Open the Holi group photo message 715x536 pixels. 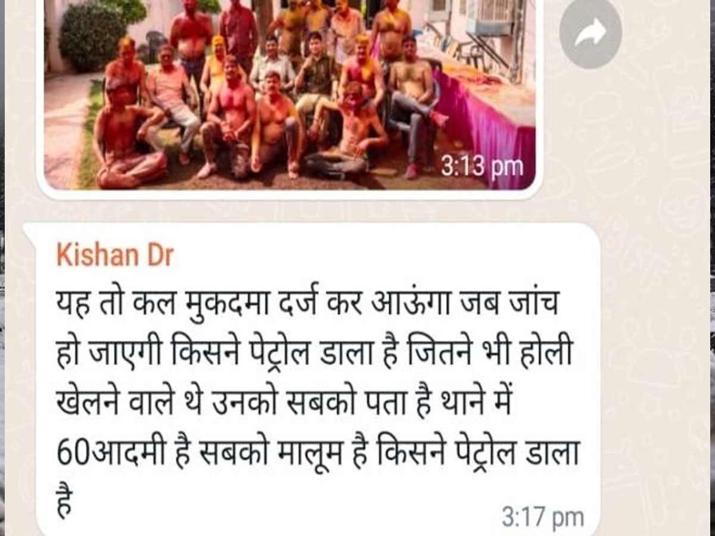point(289,94)
